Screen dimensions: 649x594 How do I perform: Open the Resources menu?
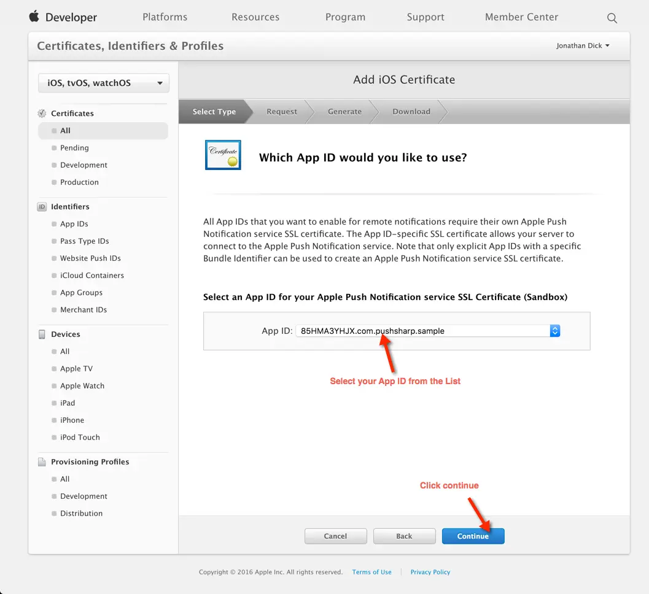click(255, 17)
